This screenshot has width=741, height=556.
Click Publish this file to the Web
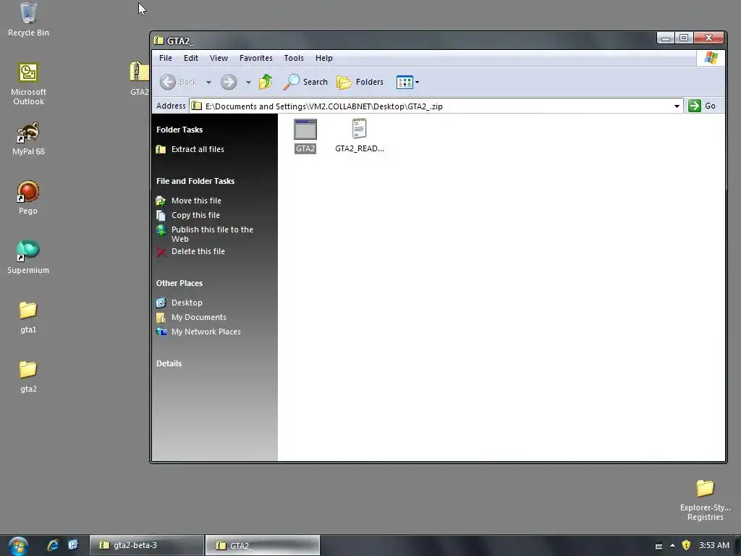click(205, 234)
